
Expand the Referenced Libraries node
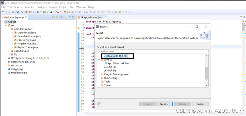(6, 62)
